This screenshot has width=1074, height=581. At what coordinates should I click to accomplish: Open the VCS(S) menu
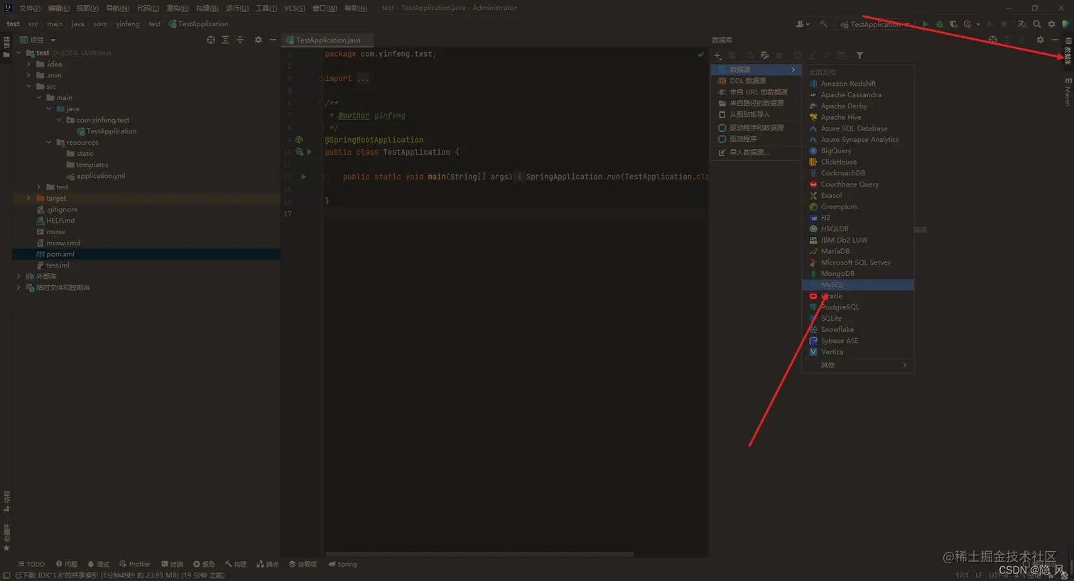(x=295, y=8)
